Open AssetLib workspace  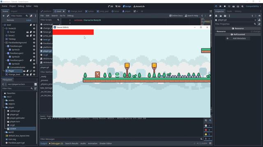139,7
